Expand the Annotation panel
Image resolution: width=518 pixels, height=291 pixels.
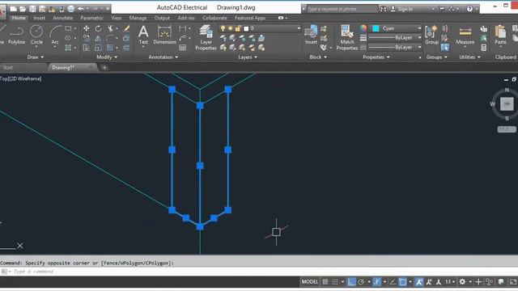163,57
